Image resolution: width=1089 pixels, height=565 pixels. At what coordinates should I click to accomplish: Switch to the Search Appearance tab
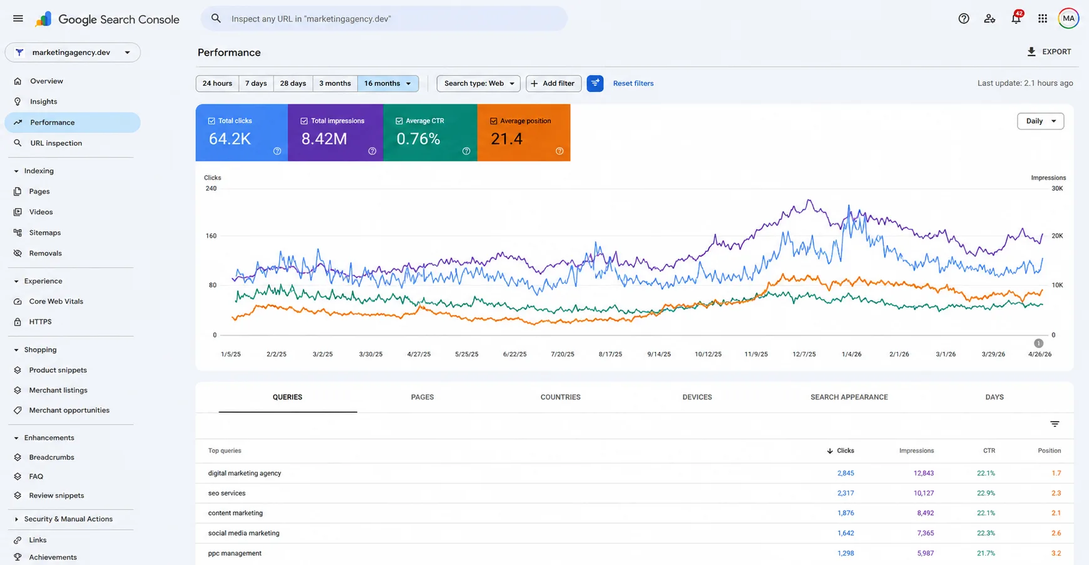pos(849,397)
